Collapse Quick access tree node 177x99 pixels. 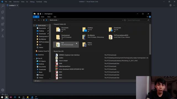34,26
